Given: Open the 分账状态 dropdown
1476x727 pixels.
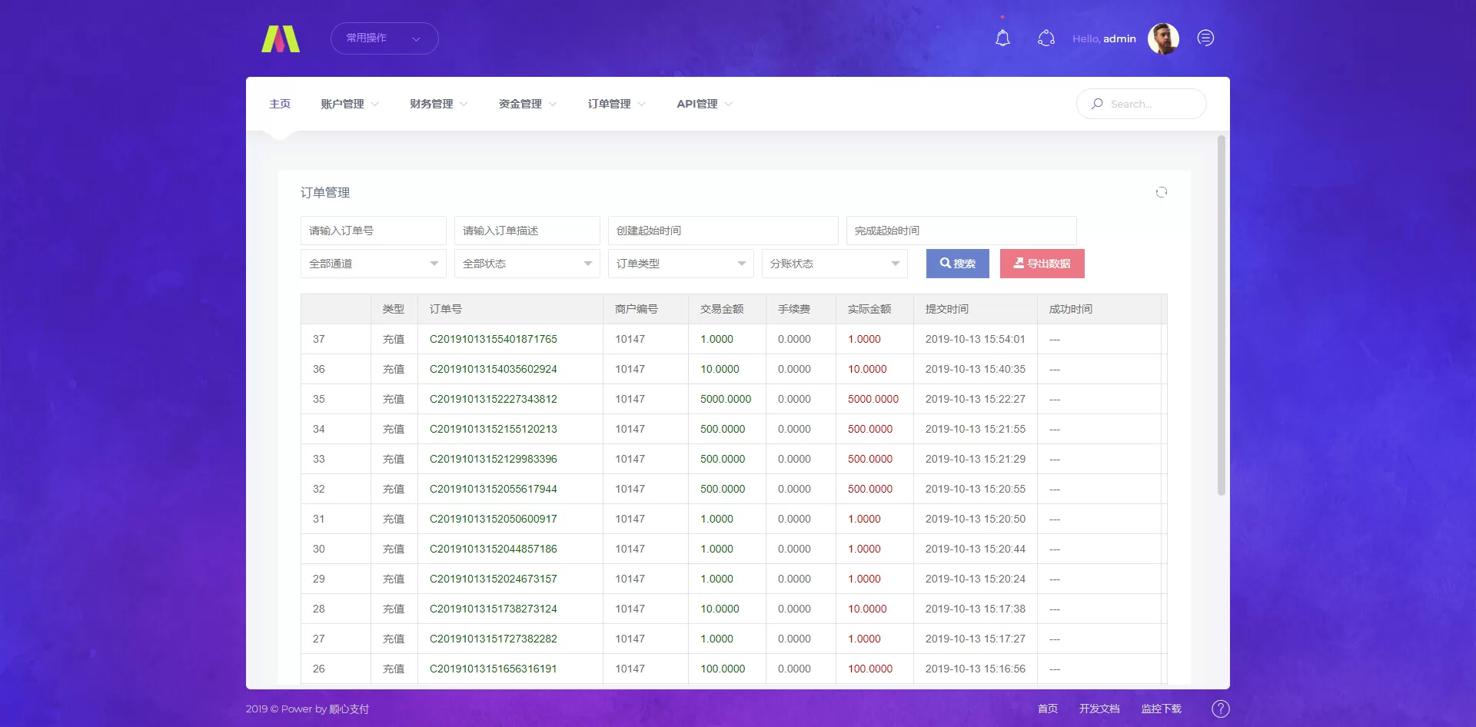Looking at the screenshot, I should 834,264.
